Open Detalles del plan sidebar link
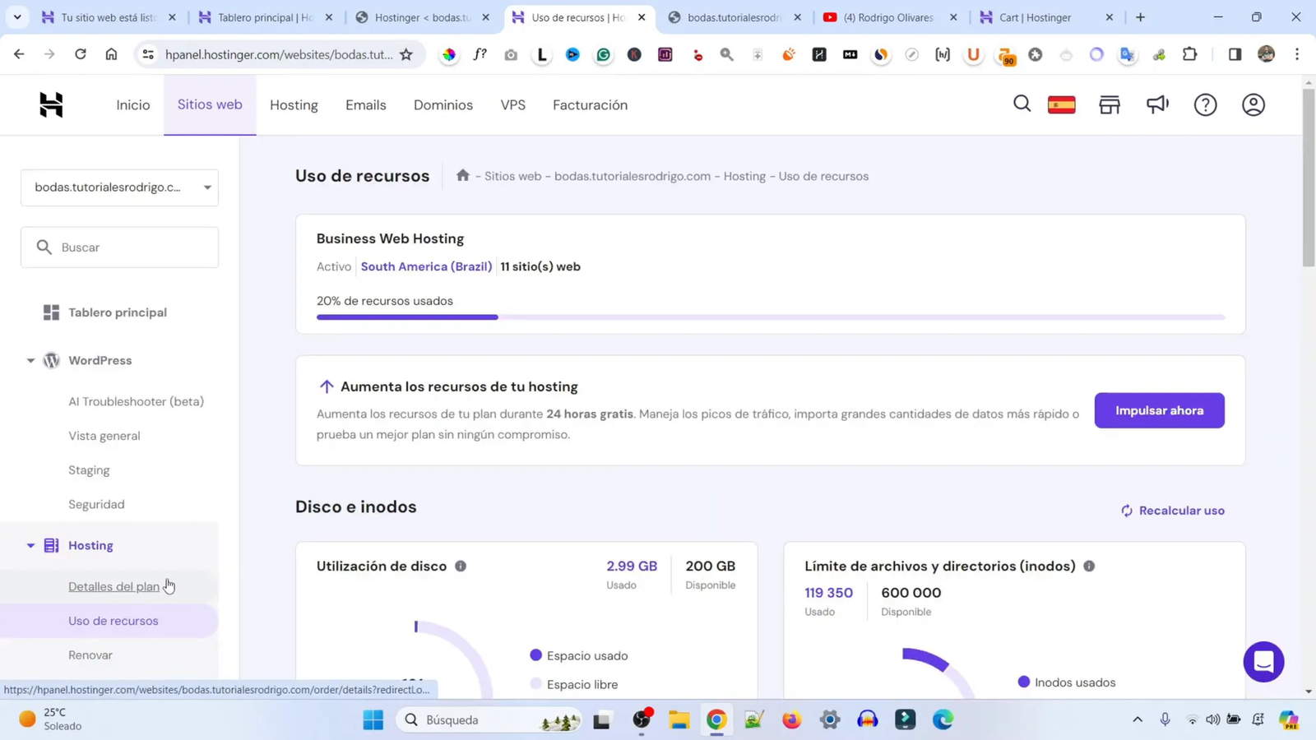This screenshot has height=740, width=1316. (114, 586)
